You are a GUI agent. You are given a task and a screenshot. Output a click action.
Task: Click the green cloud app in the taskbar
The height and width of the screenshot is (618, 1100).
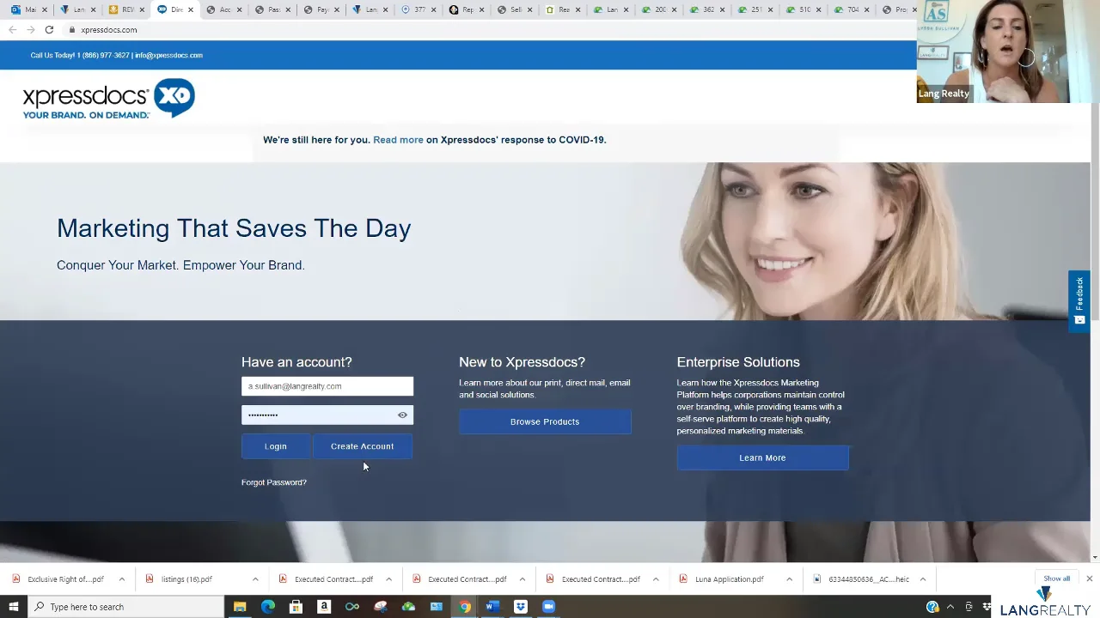pos(408,607)
